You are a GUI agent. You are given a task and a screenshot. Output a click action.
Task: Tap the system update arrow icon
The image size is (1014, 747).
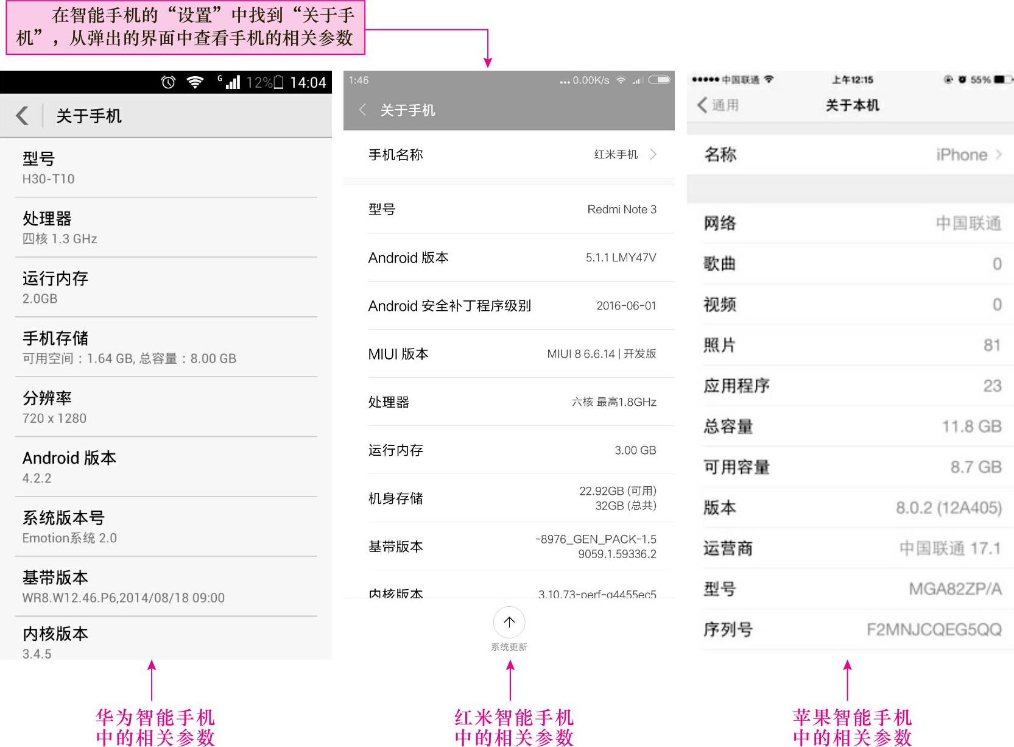point(509,622)
